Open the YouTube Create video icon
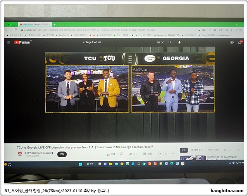This screenshot has height=196, width=248. click(232, 42)
